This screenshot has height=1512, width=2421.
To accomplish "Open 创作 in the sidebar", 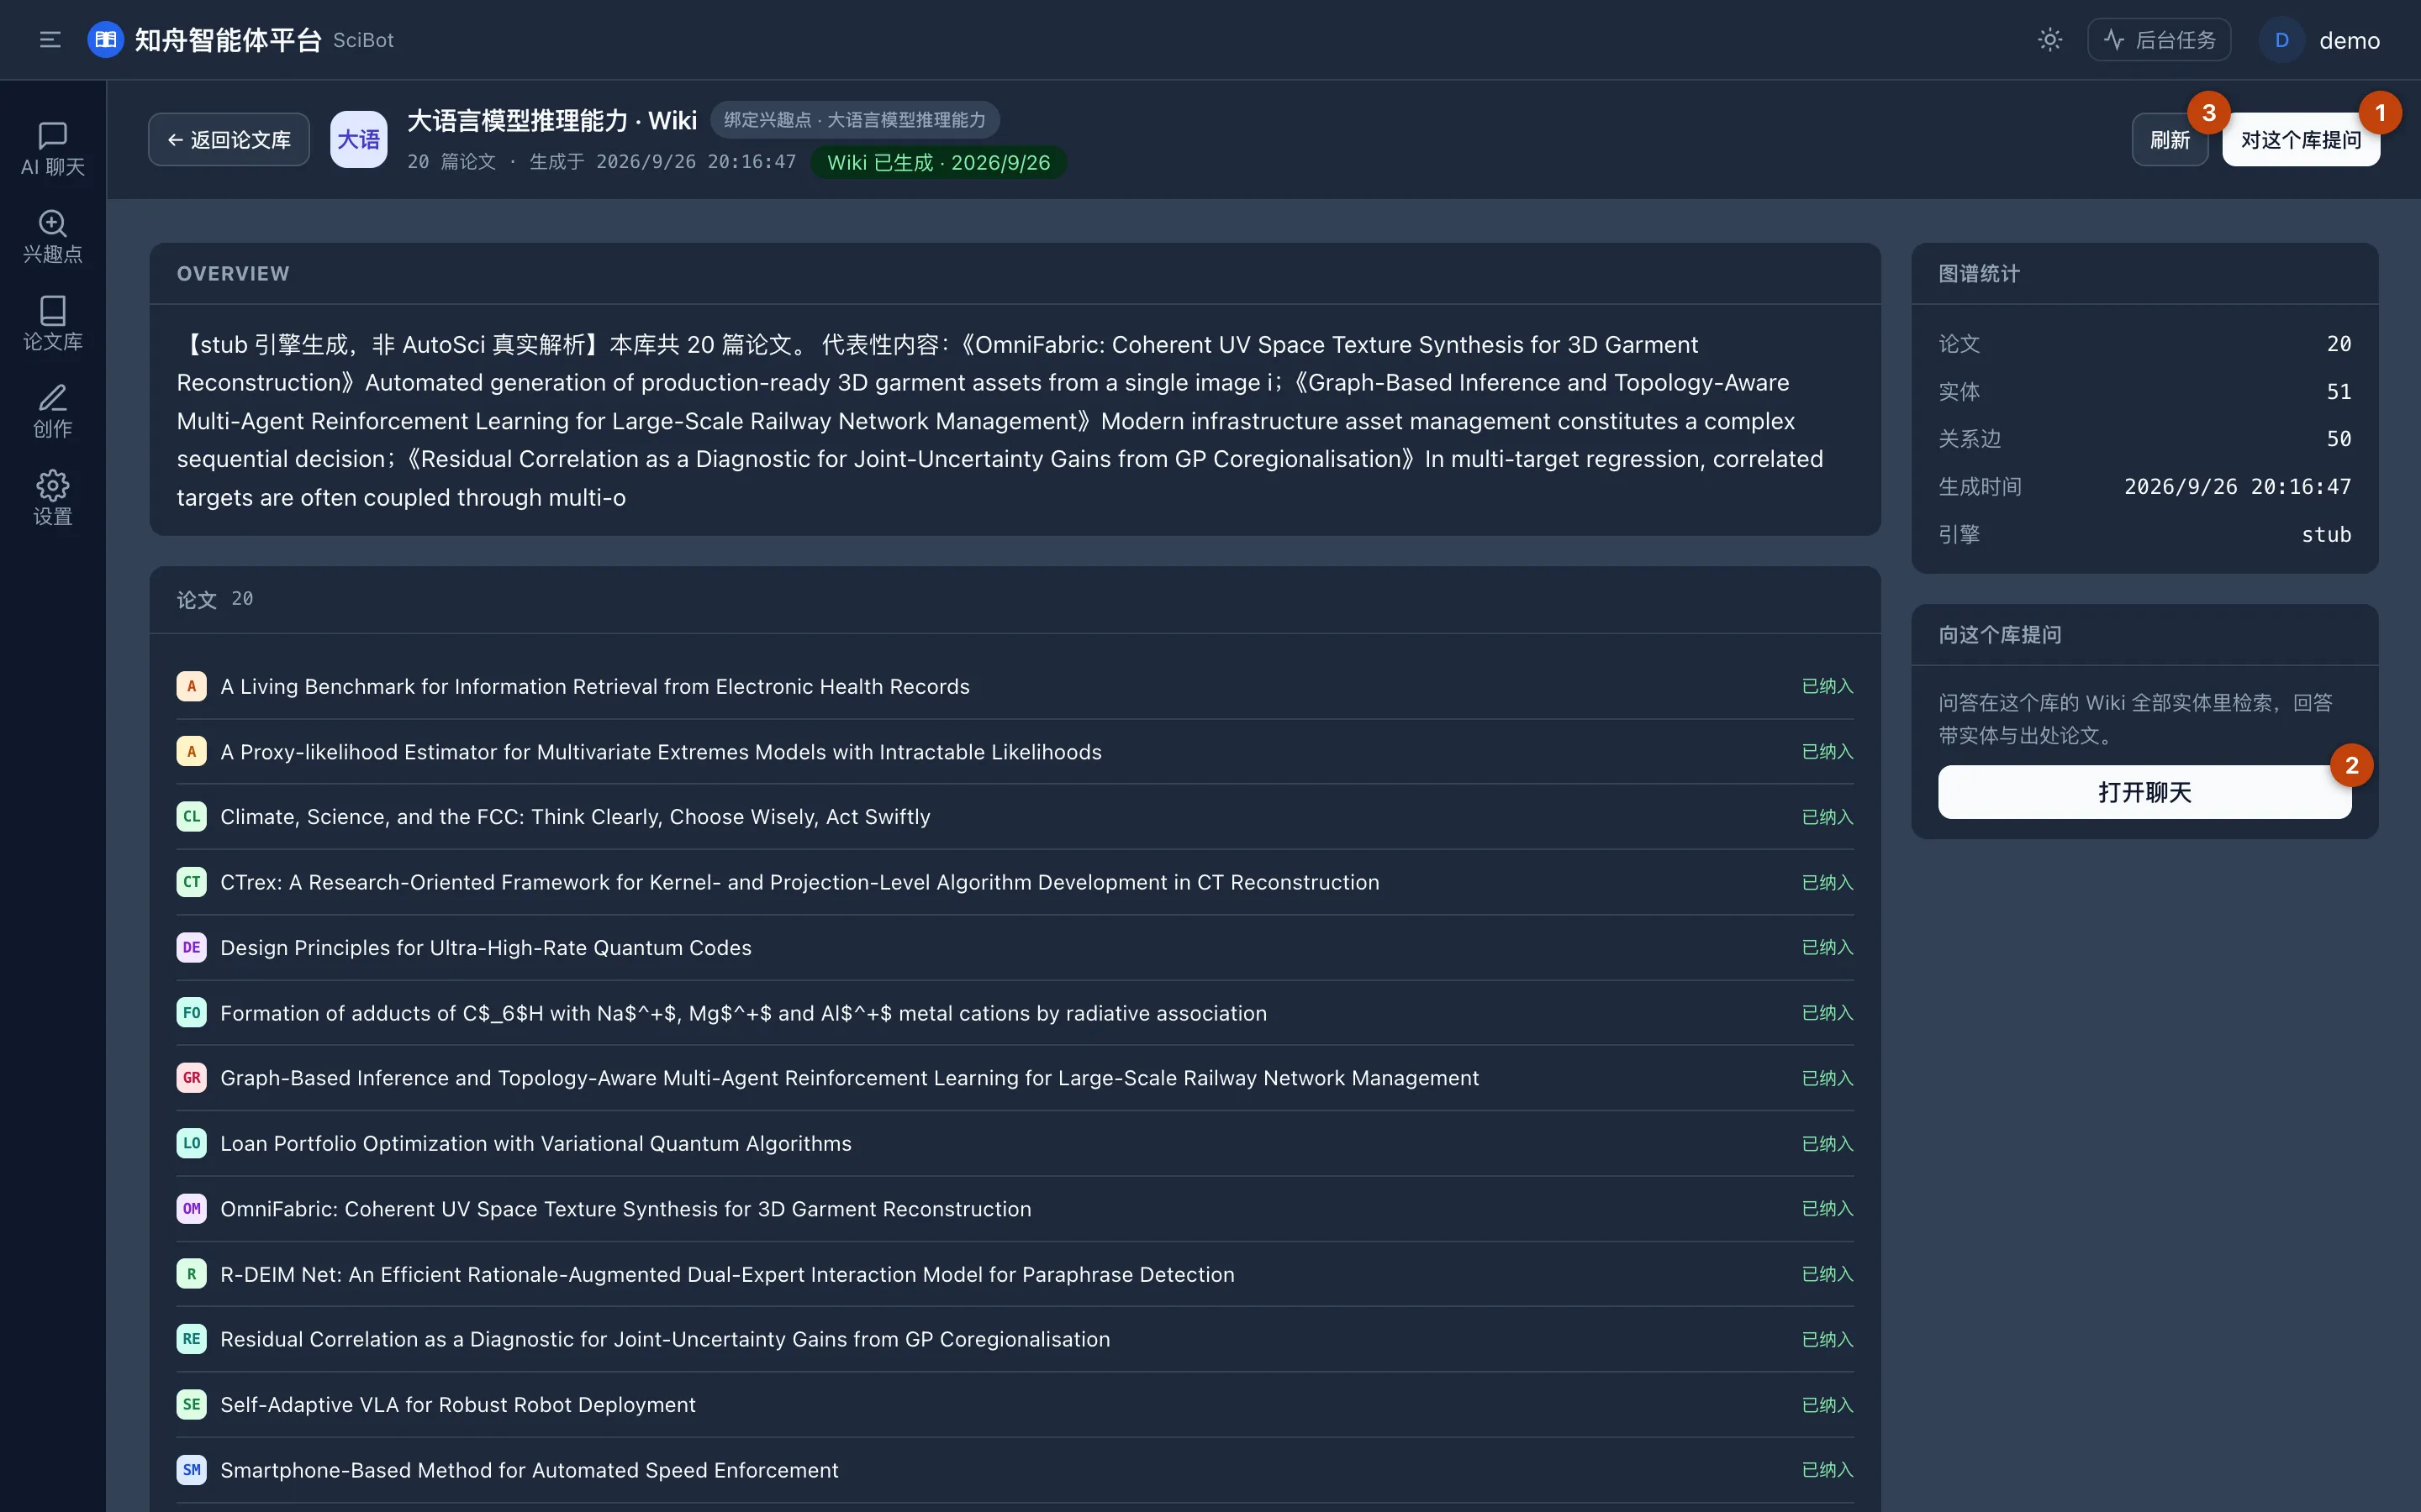I will [52, 412].
